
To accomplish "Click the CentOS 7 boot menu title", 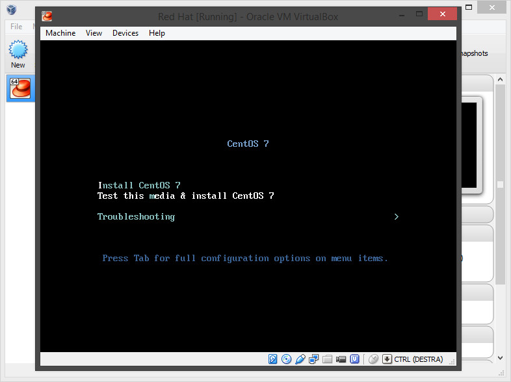I will 248,144.
